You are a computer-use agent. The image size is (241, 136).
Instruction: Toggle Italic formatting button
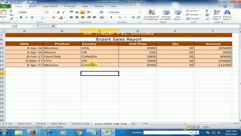(26, 17)
